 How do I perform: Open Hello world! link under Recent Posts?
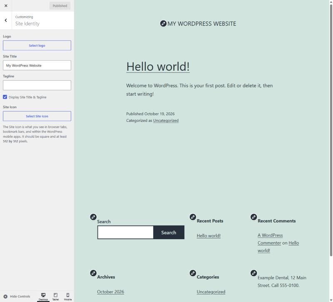[x=209, y=235]
